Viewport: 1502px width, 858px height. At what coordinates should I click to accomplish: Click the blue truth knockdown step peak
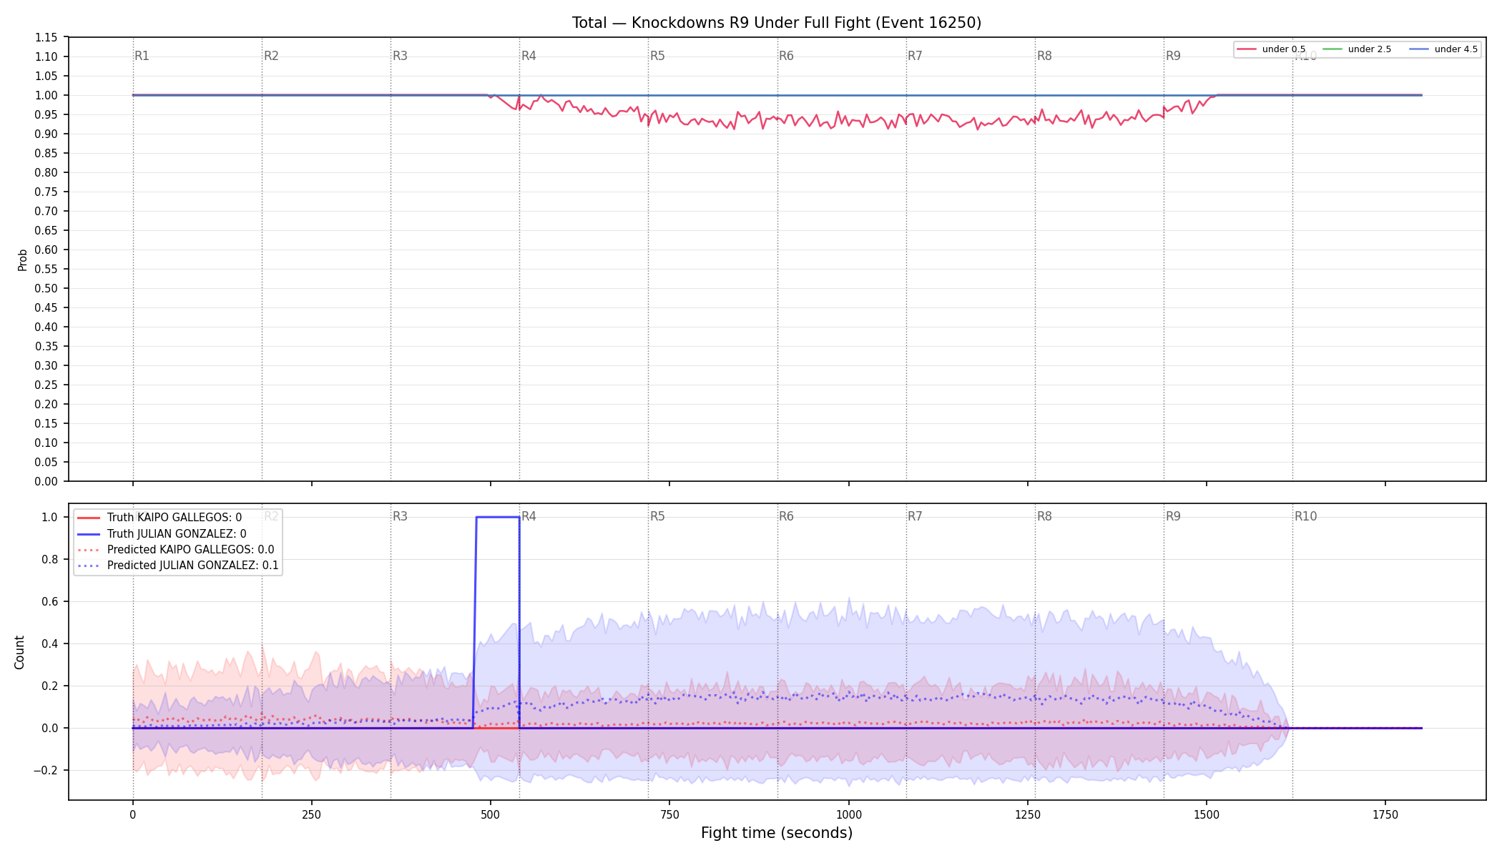[x=498, y=517]
